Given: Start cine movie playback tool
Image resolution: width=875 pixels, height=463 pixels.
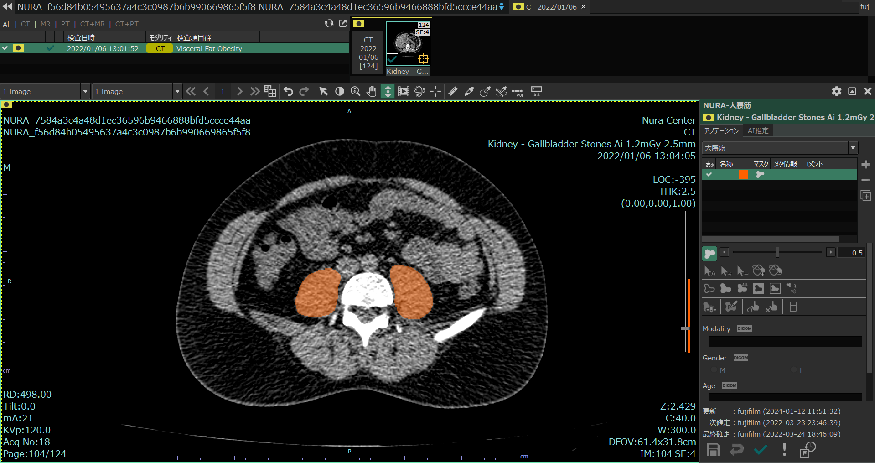Looking at the screenshot, I should click(x=404, y=91).
